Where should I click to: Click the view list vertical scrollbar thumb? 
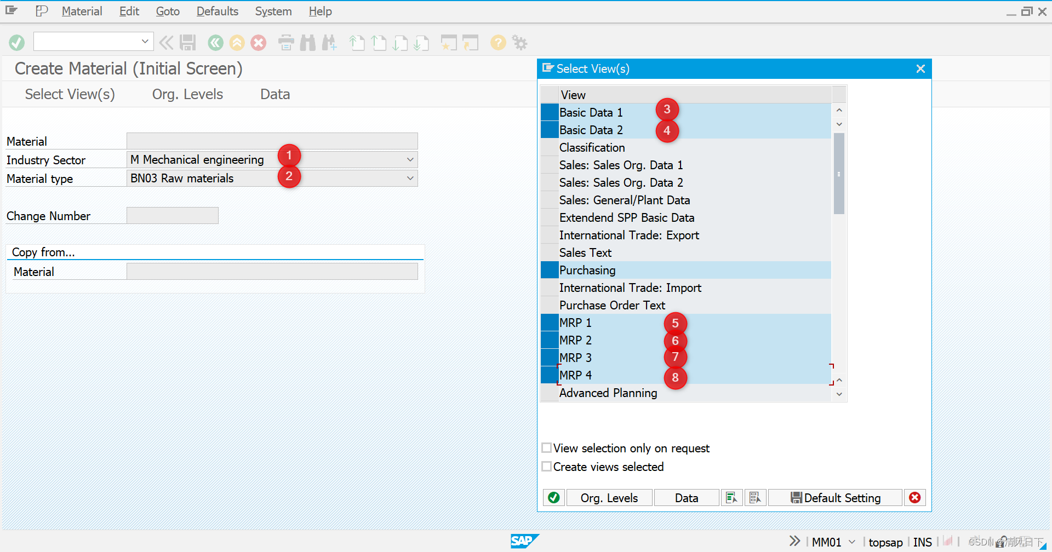coord(839,174)
